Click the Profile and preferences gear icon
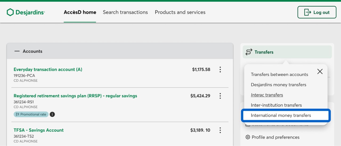The width and height of the screenshot is (341, 146). [248, 137]
